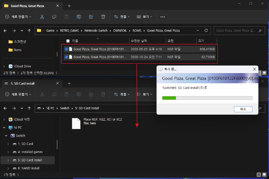The height and width of the screenshot is (179, 269).
Task: Click Cut icon in SD Card install window
Action: 42,94
